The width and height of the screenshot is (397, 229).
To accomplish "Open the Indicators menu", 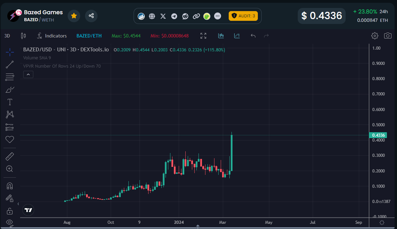I will [x=52, y=36].
